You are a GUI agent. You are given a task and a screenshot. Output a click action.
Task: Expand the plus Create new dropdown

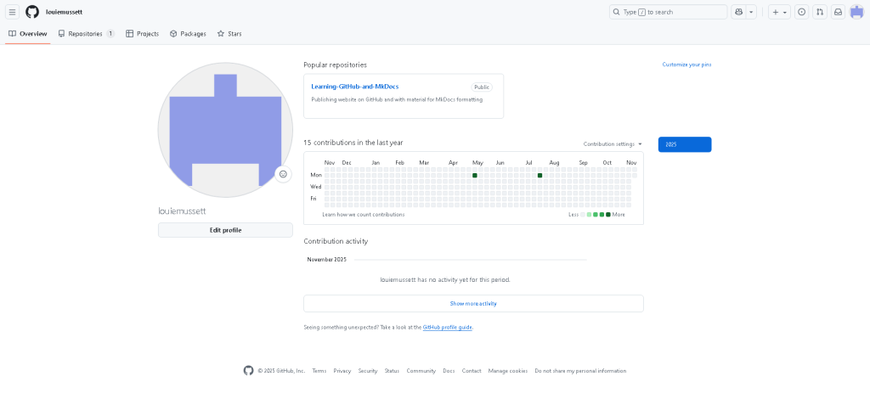[x=779, y=12]
